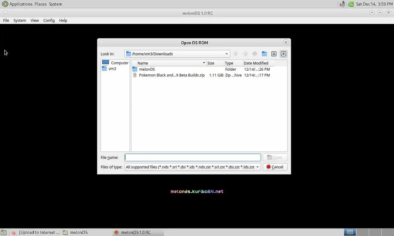
Task: Close the Open DS ROM dialog
Action: (x=286, y=42)
